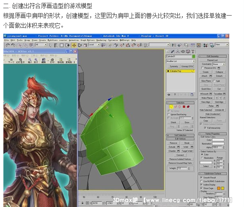Toggle the Isoline Display checkbox
244x207 pixels.
pyautogui.click(x=201, y=184)
